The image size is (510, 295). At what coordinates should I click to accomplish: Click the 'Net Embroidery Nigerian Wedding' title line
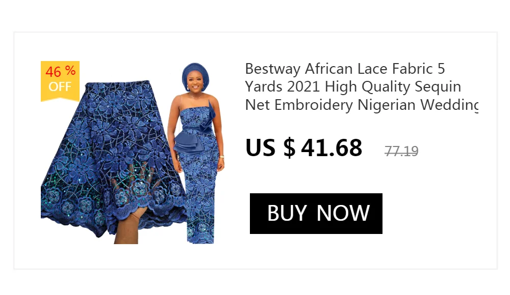(362, 105)
